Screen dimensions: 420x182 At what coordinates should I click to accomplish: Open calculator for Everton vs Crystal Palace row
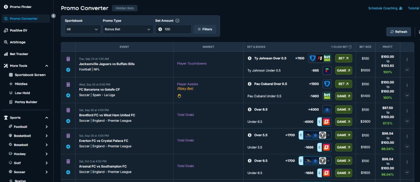(x=68, y=136)
